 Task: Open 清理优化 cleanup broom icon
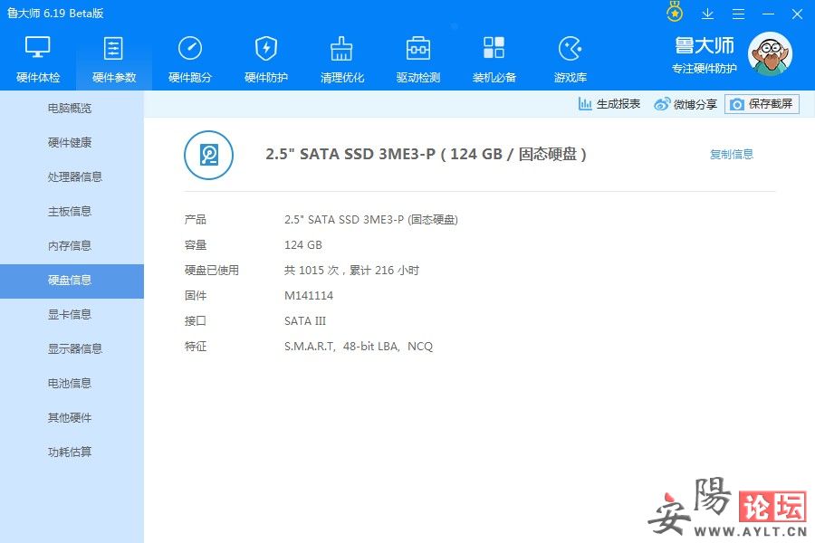click(x=341, y=48)
